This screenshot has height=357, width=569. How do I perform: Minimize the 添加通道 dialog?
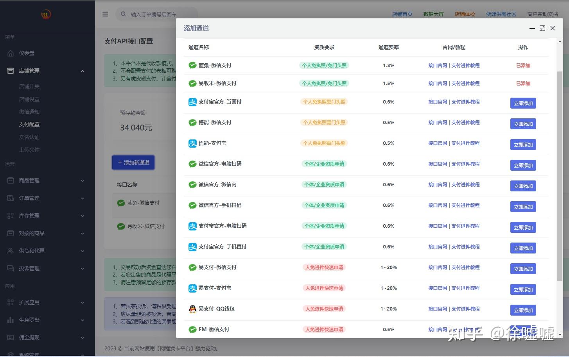click(532, 28)
